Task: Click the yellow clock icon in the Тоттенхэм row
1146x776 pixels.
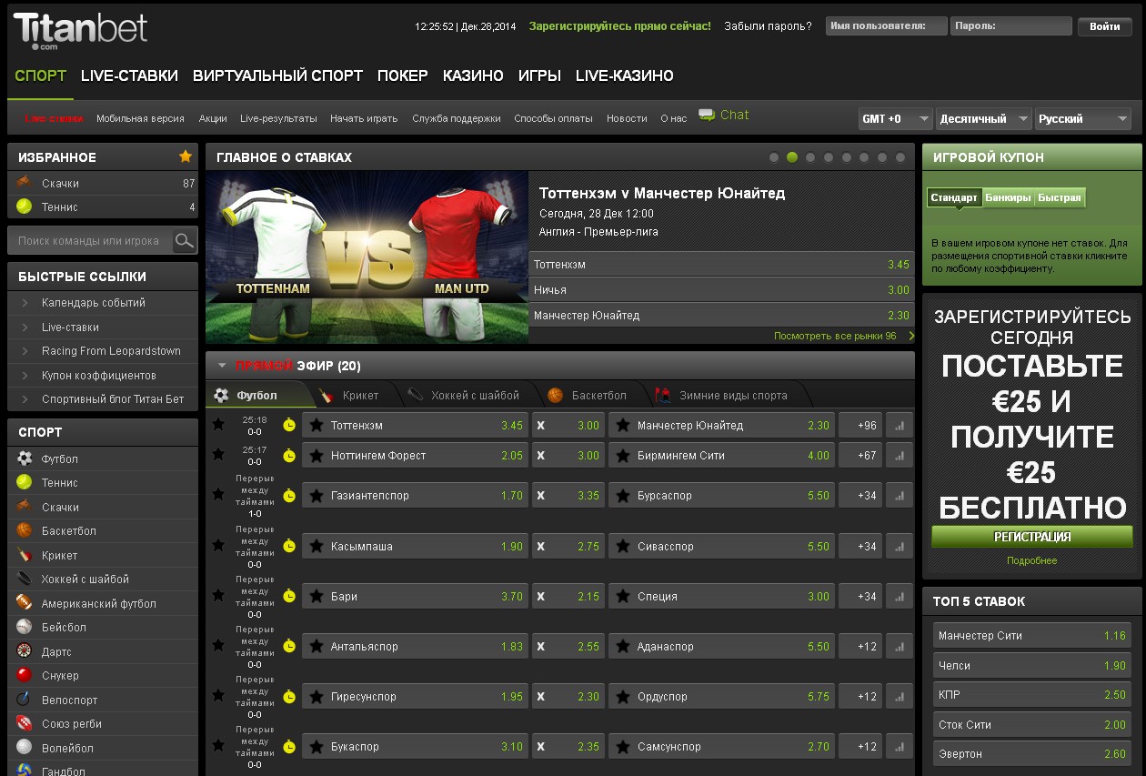Action: tap(289, 425)
